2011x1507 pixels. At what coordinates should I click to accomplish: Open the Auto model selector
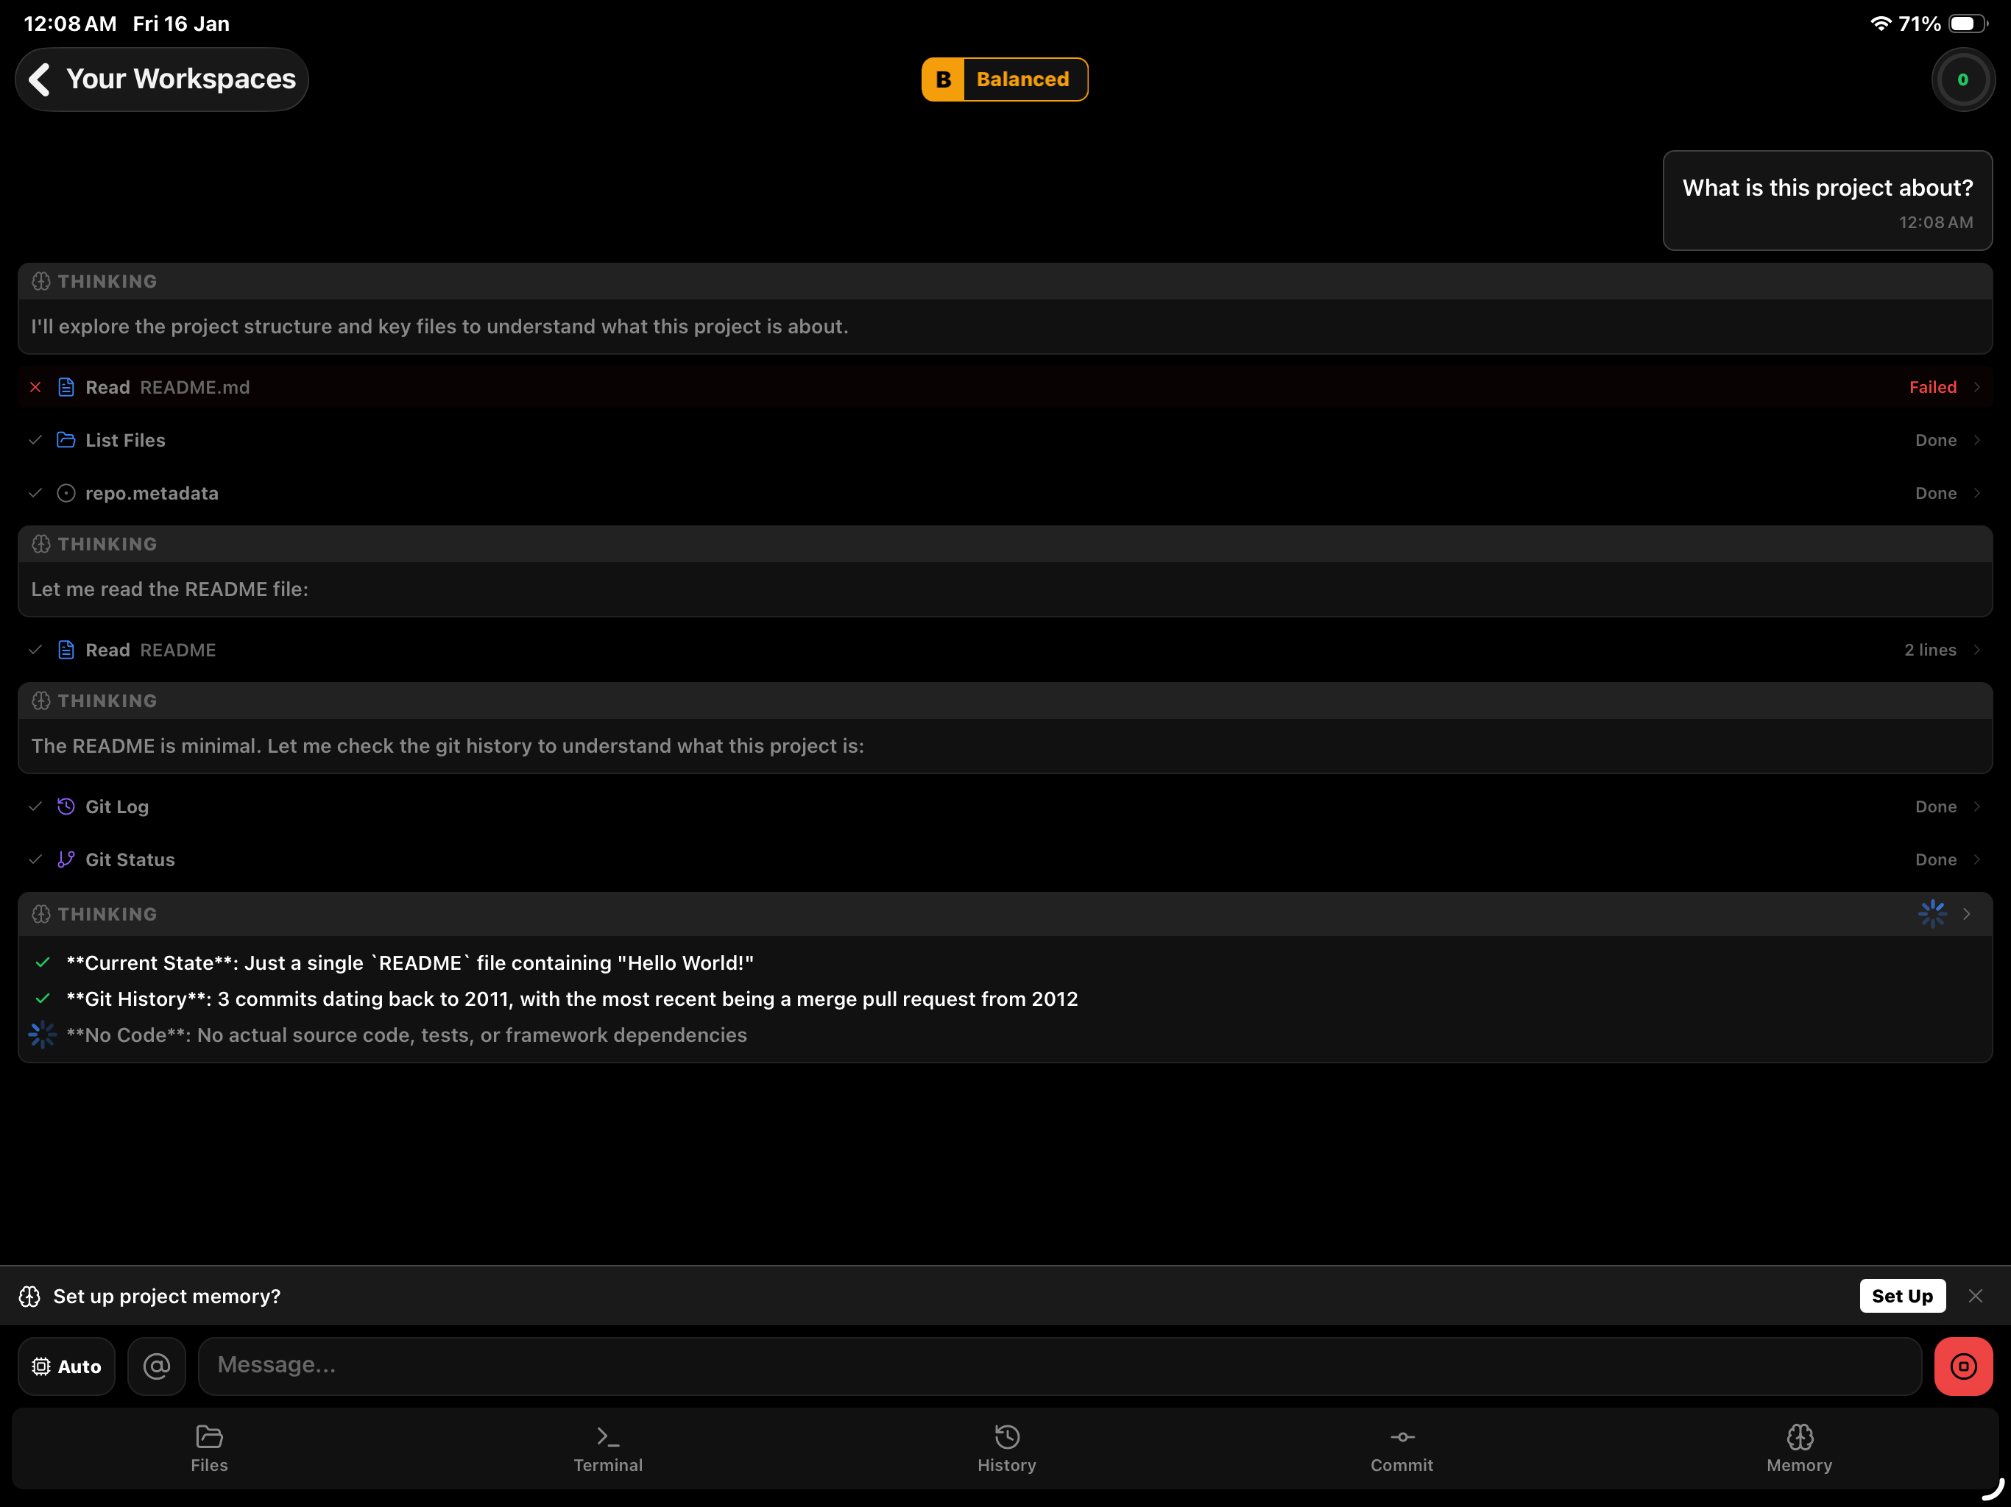click(x=66, y=1365)
